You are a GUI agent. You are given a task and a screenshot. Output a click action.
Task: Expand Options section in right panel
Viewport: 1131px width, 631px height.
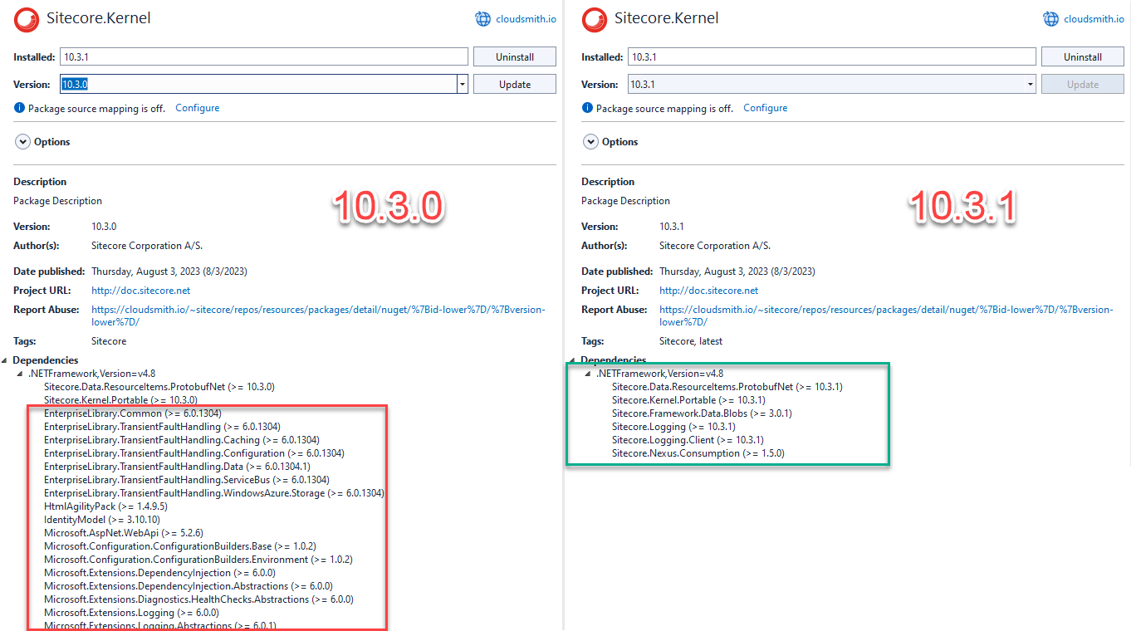(590, 142)
